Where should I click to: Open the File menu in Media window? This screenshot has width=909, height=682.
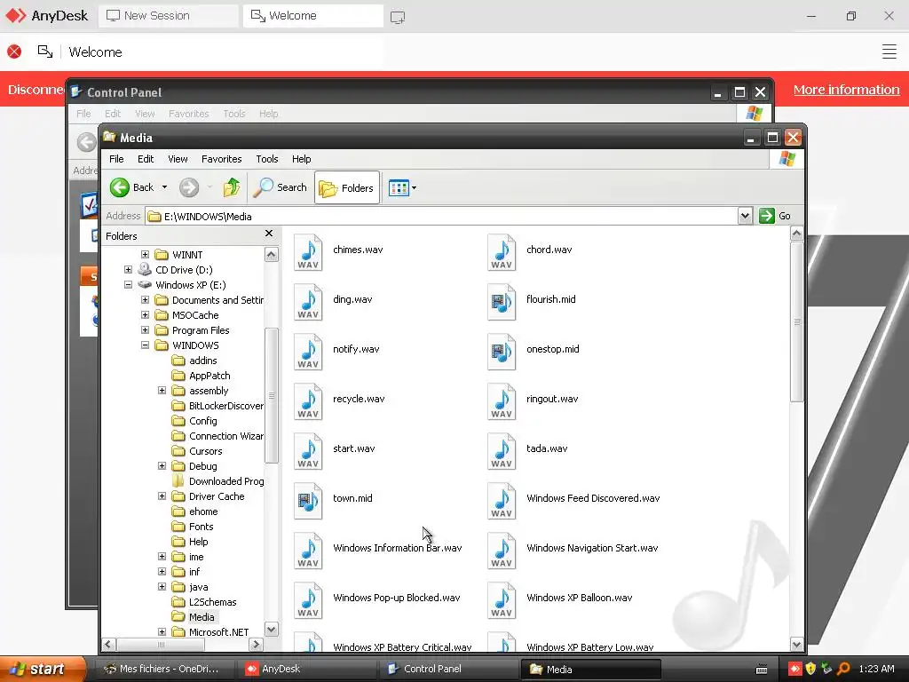pos(116,159)
